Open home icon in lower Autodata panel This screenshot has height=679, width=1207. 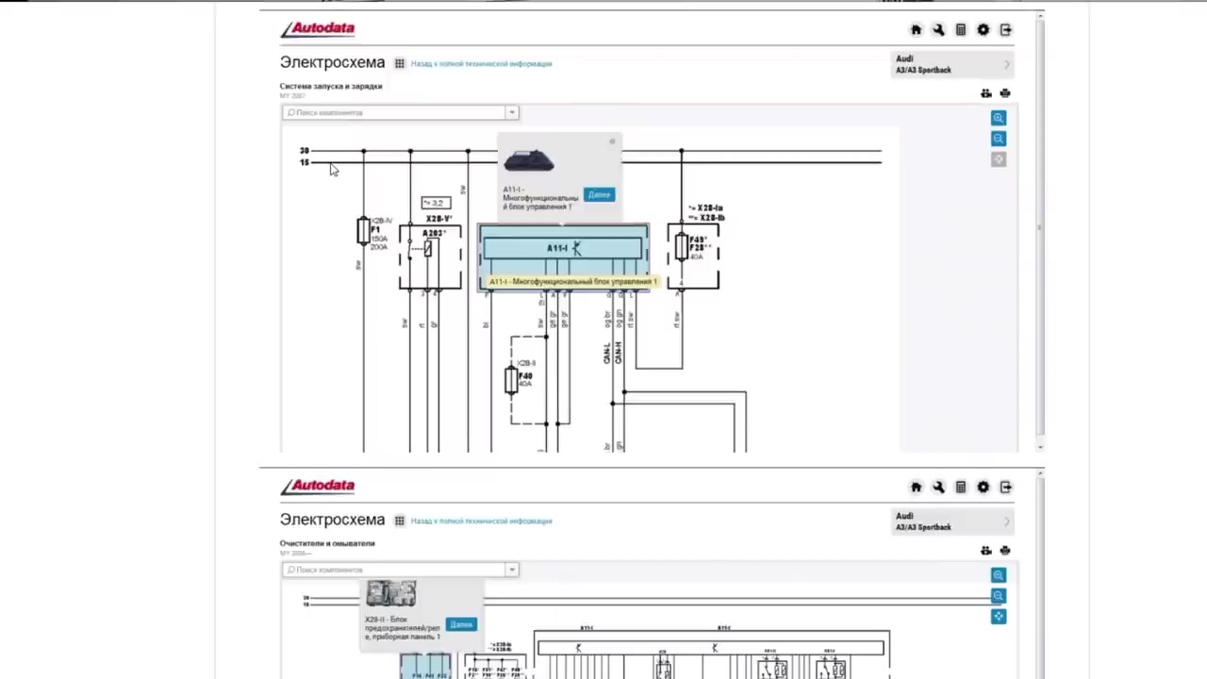pos(916,488)
